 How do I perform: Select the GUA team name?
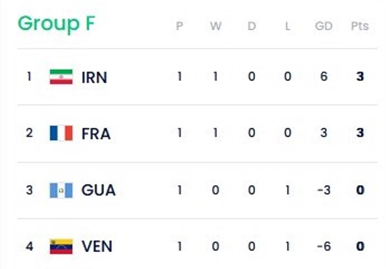[98, 190]
